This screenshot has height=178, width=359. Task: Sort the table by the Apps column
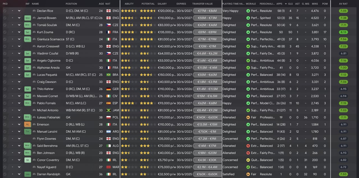click(279, 4)
